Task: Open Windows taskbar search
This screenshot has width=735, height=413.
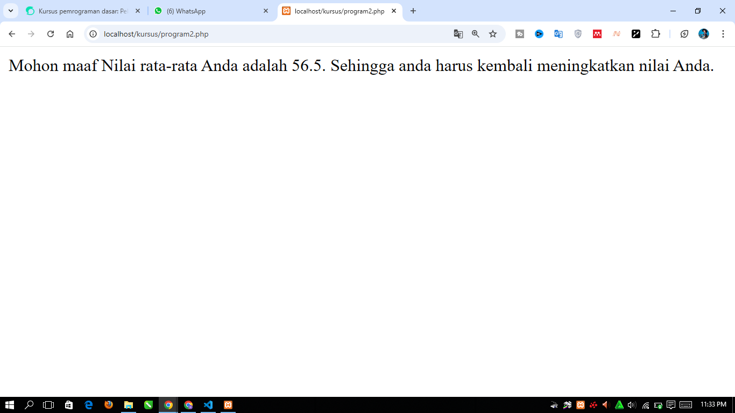Action: tap(29, 405)
